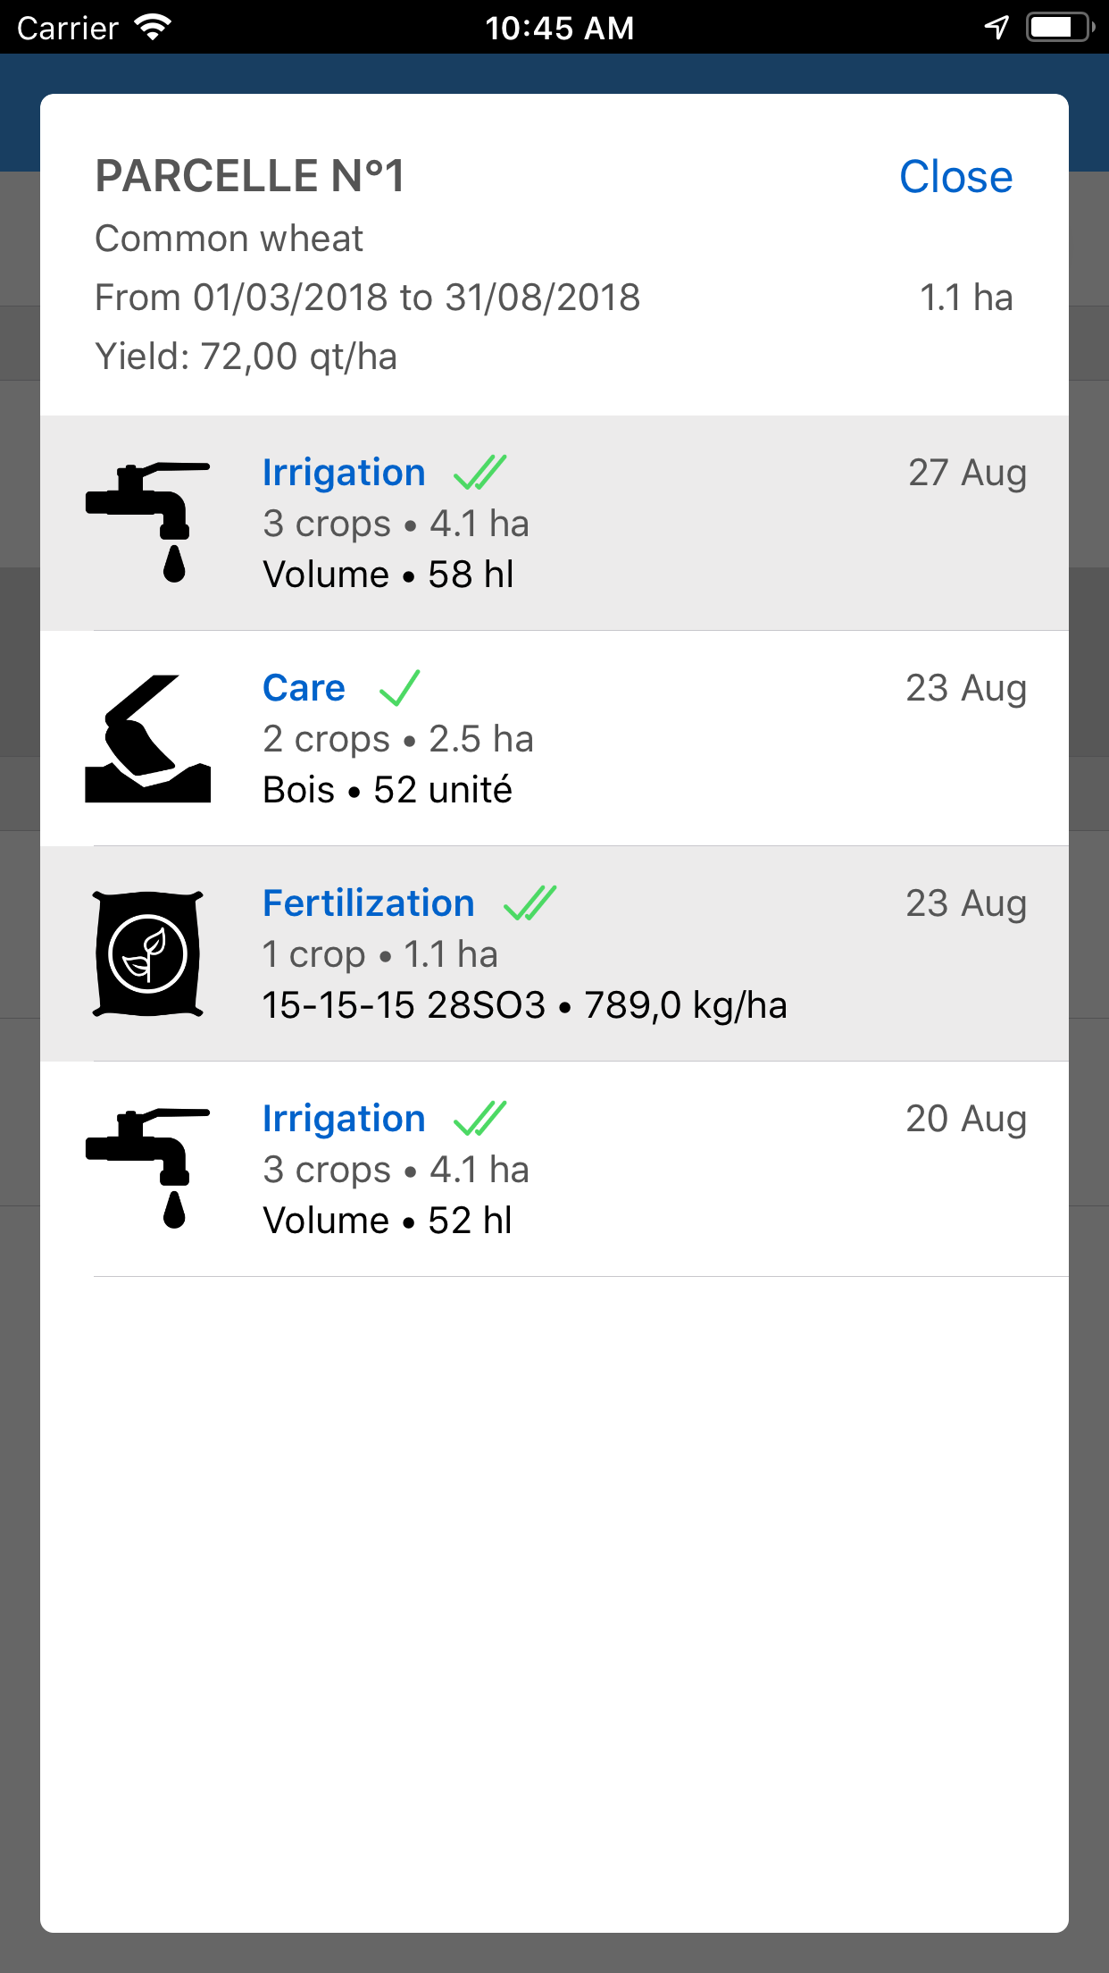Open the Fertilization activity title
1109x1973 pixels.
click(x=368, y=903)
